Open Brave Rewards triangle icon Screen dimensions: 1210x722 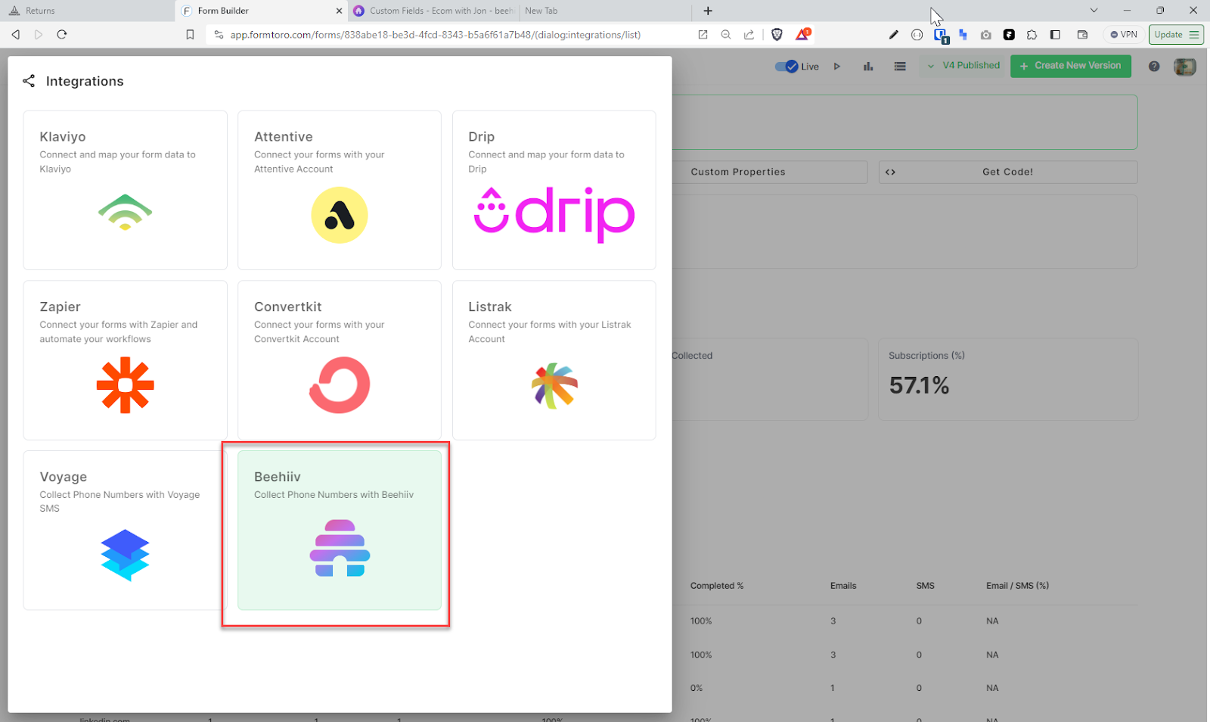[802, 34]
